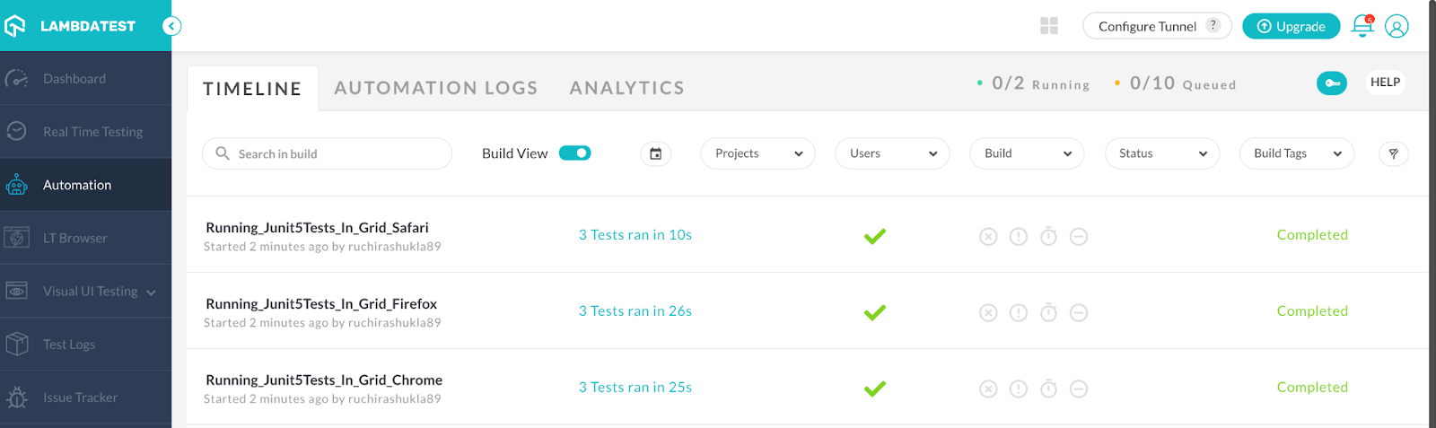The width and height of the screenshot is (1436, 428).
Task: Open the Users dropdown
Action: pos(892,153)
